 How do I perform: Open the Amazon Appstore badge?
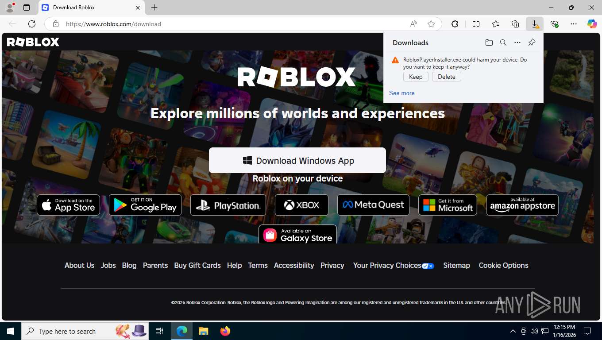522,205
